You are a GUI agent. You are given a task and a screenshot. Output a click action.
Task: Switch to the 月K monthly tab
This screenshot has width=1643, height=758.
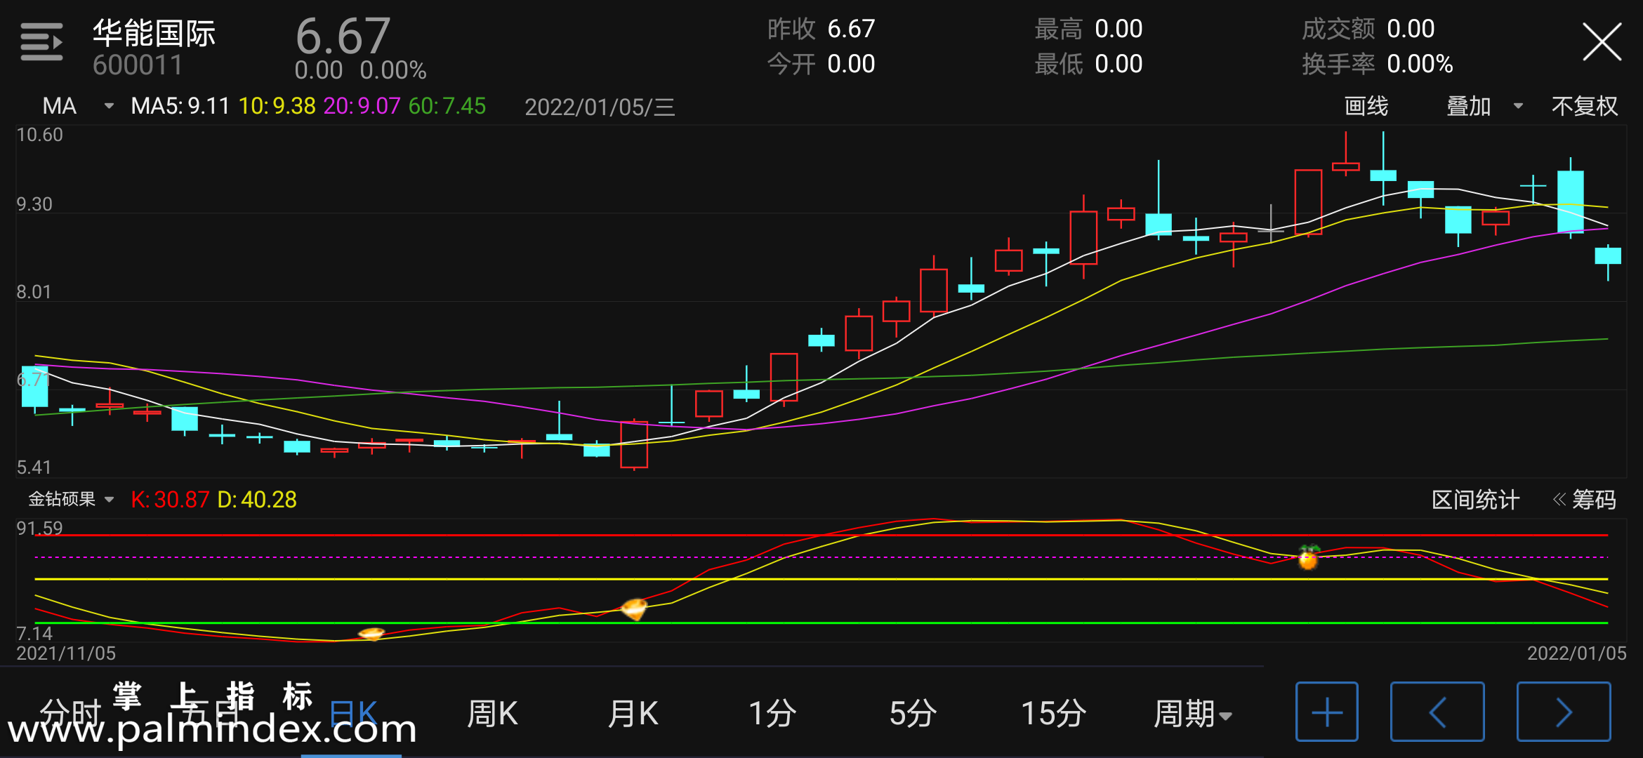(633, 714)
